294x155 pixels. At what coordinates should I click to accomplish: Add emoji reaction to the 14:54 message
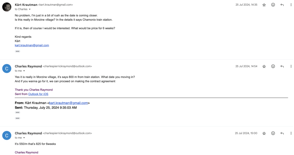273,66
